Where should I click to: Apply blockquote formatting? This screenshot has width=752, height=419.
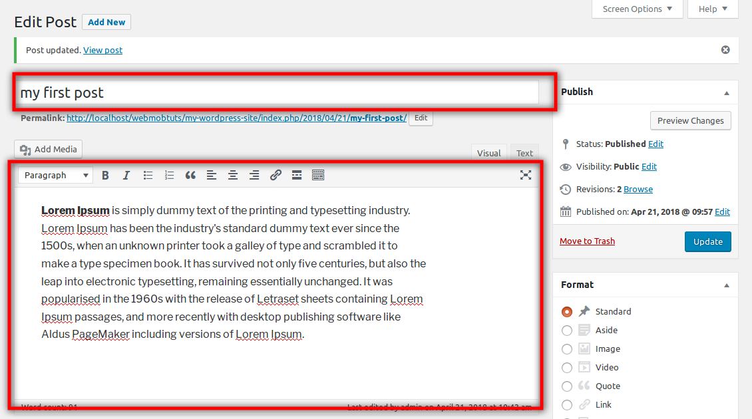point(190,175)
